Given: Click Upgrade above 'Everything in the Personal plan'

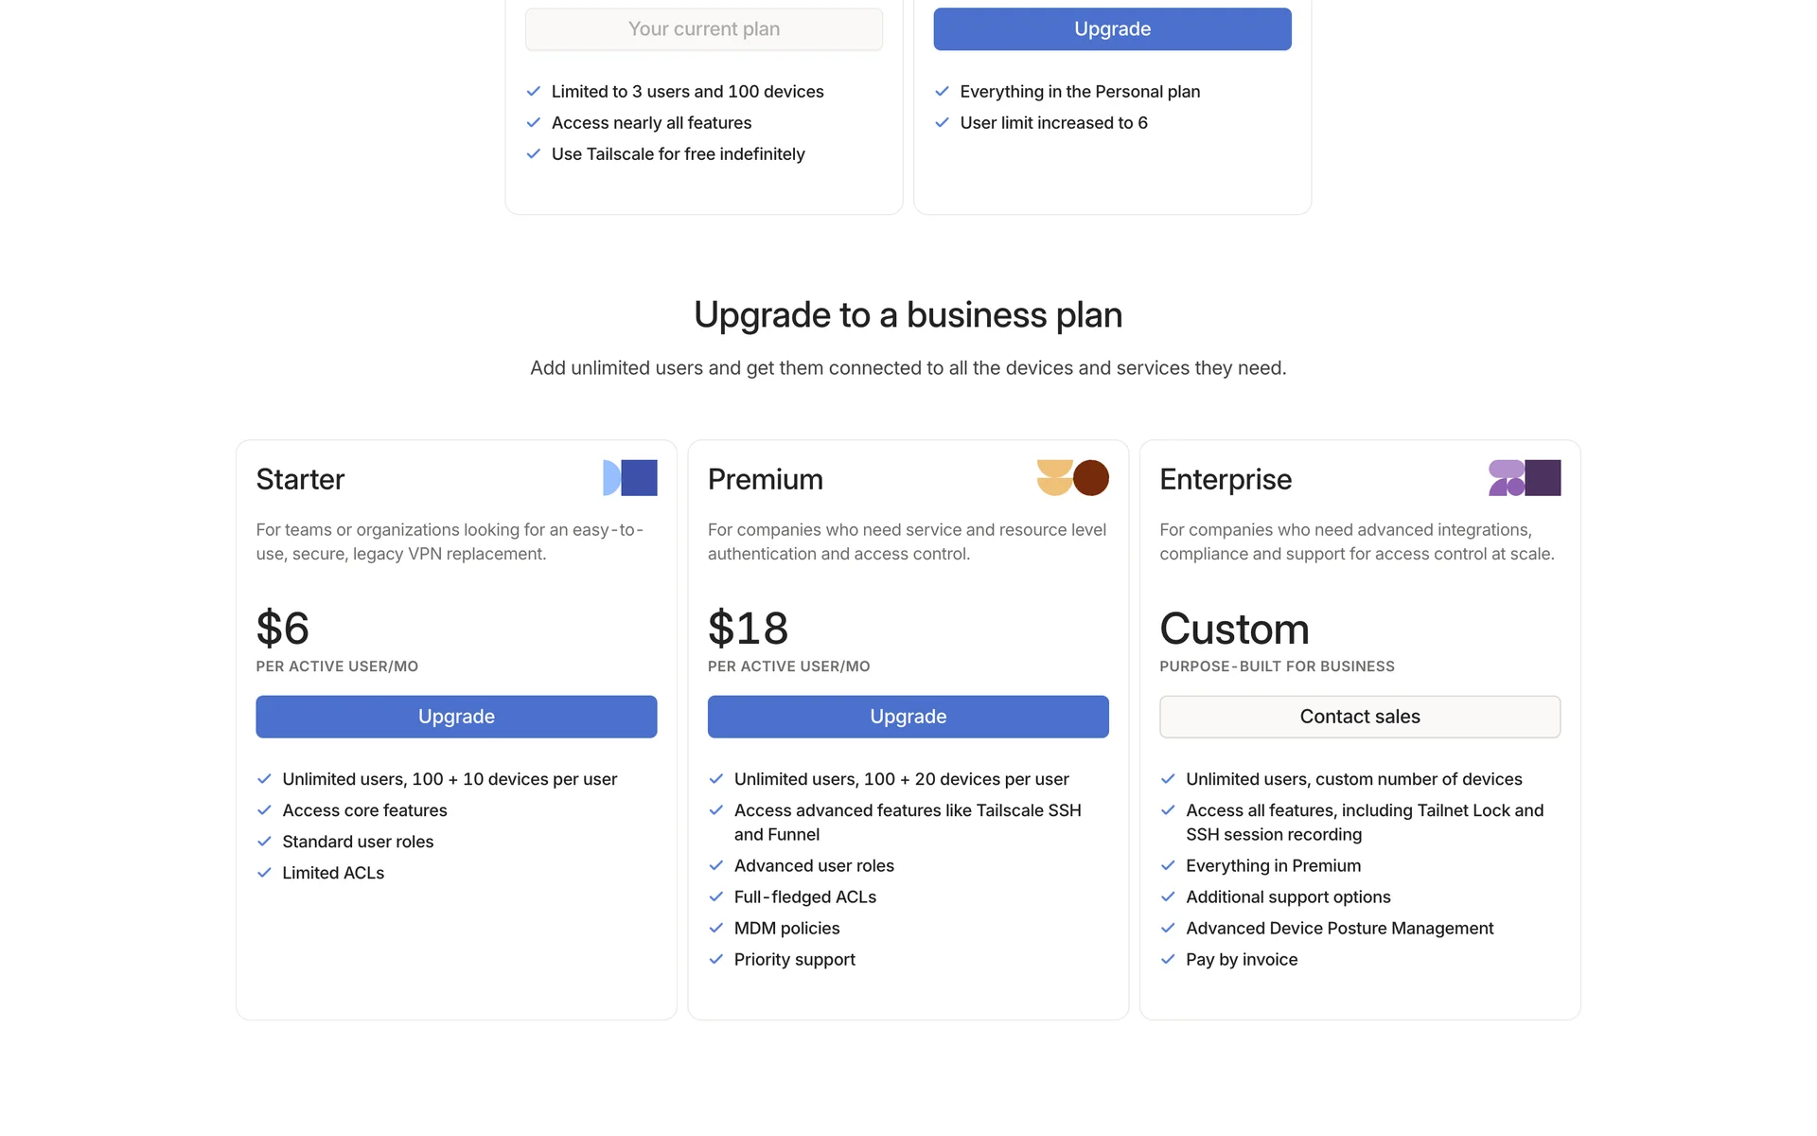Looking at the screenshot, I should coord(1112,29).
